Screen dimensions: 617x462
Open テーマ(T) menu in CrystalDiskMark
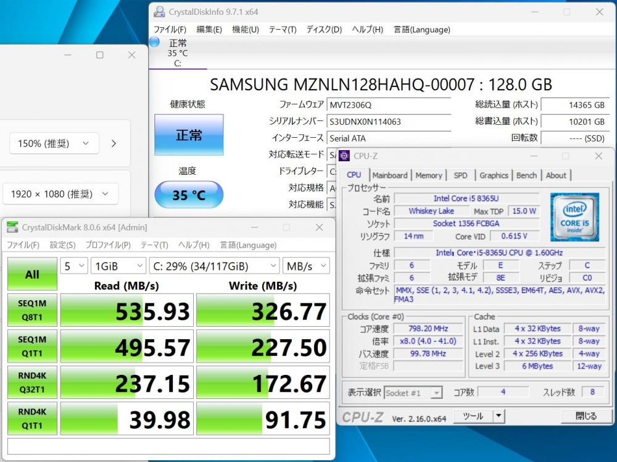[x=154, y=245]
